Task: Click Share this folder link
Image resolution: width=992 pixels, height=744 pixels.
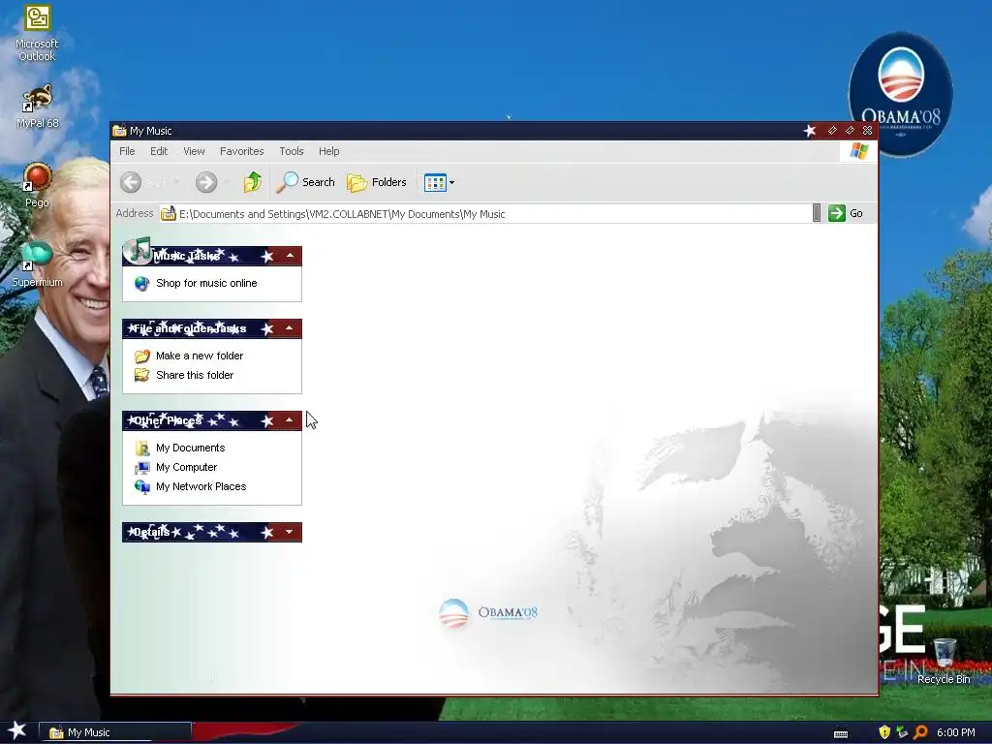Action: pos(195,375)
